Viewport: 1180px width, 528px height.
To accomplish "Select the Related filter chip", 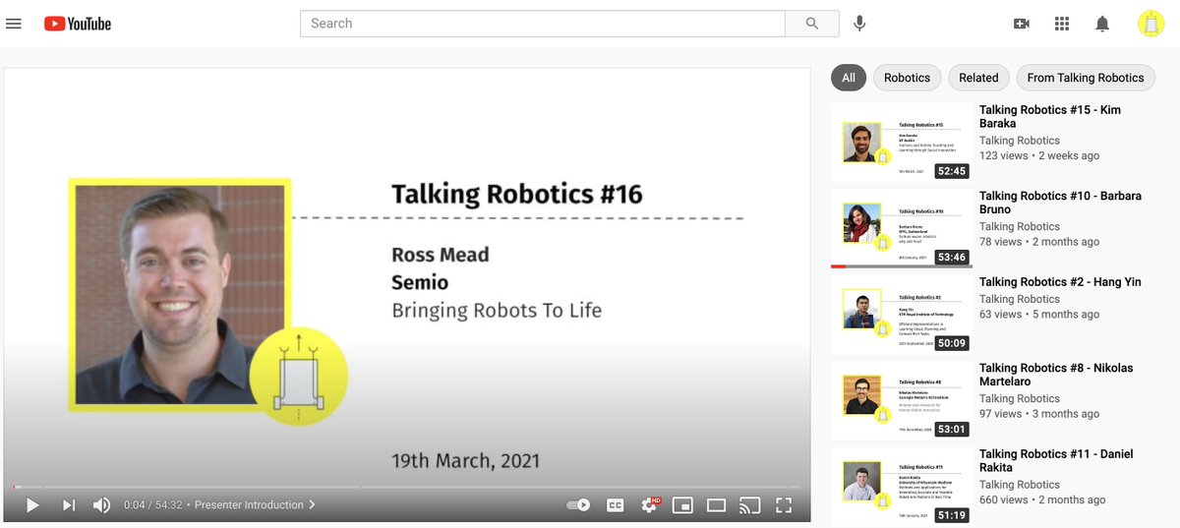I will tap(978, 78).
